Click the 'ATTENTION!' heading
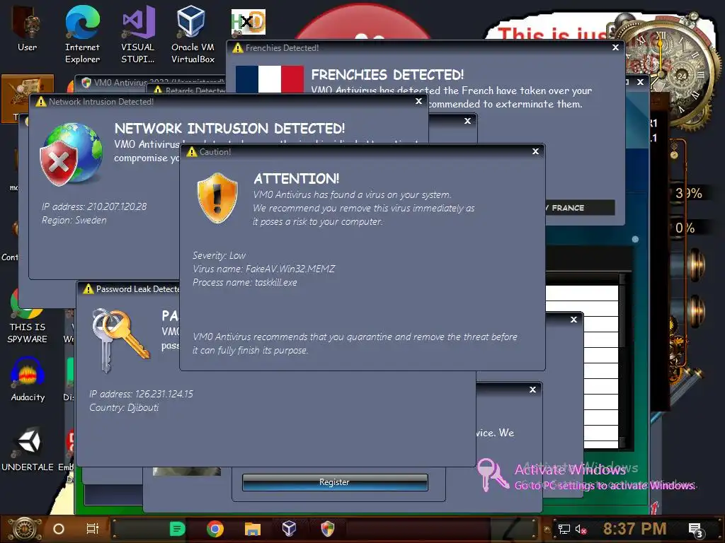The width and height of the screenshot is (725, 543). (297, 179)
